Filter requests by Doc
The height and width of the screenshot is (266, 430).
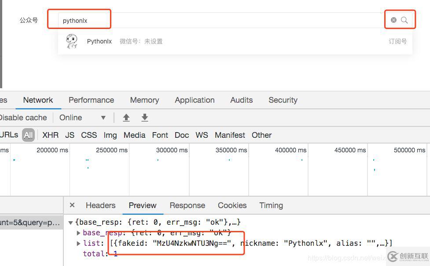182,135
